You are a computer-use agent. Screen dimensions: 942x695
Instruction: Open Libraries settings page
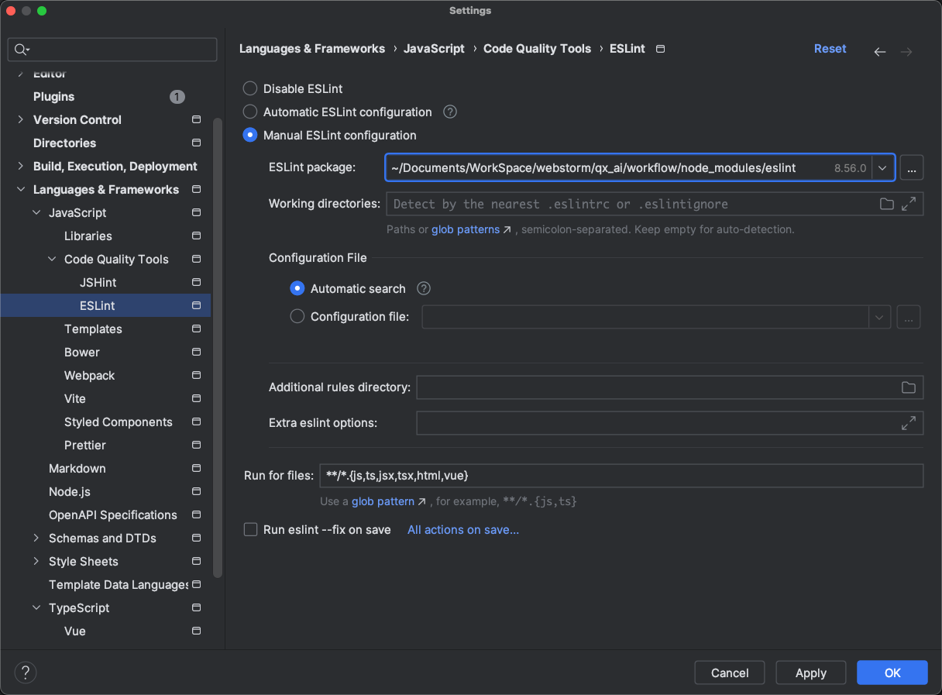point(88,236)
